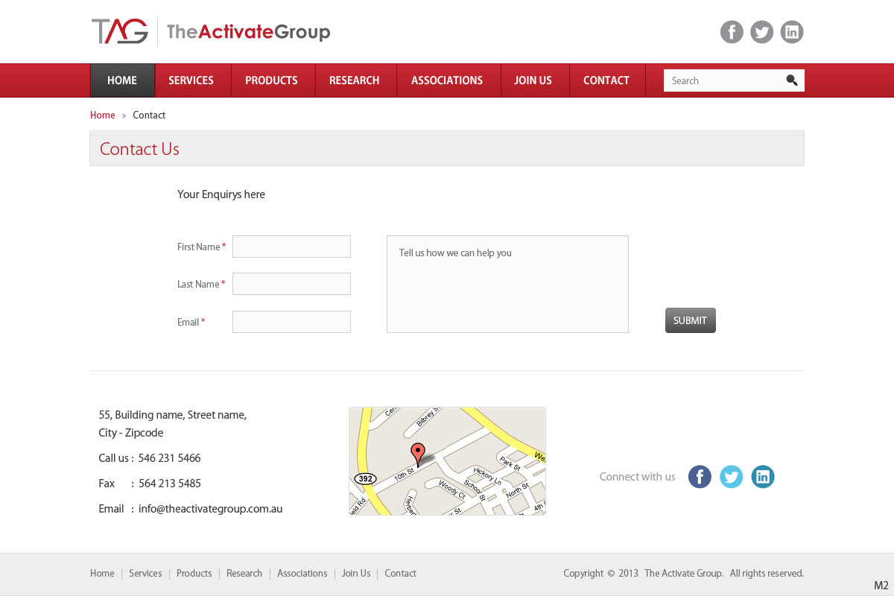This screenshot has width=894, height=596.
Task: Open the Twitter icon in the header
Action: (x=761, y=31)
